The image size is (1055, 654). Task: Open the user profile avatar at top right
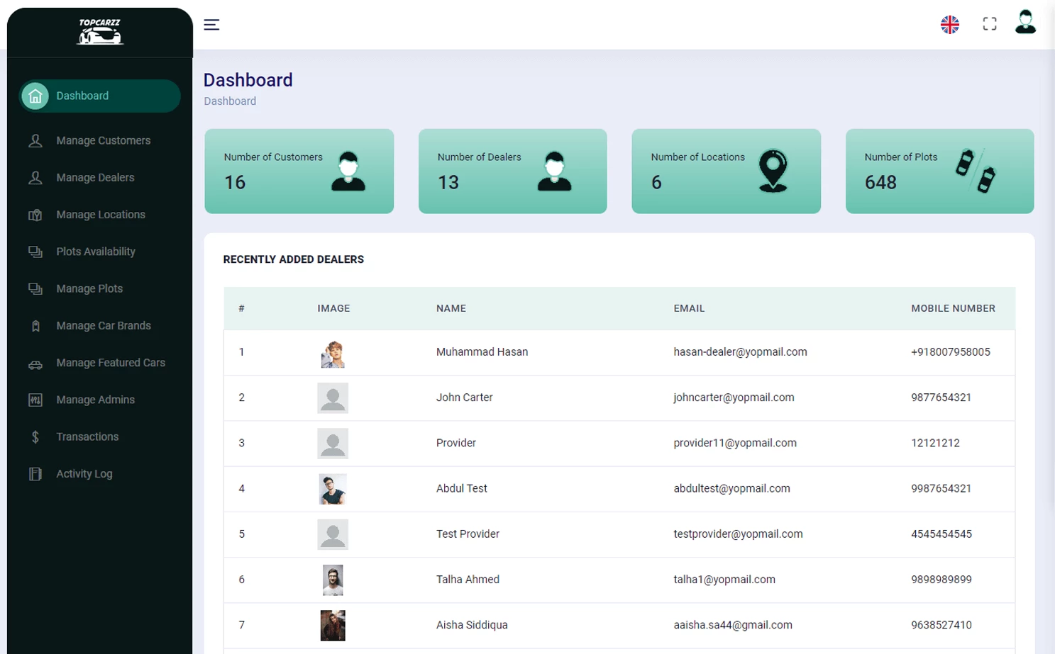(x=1024, y=23)
